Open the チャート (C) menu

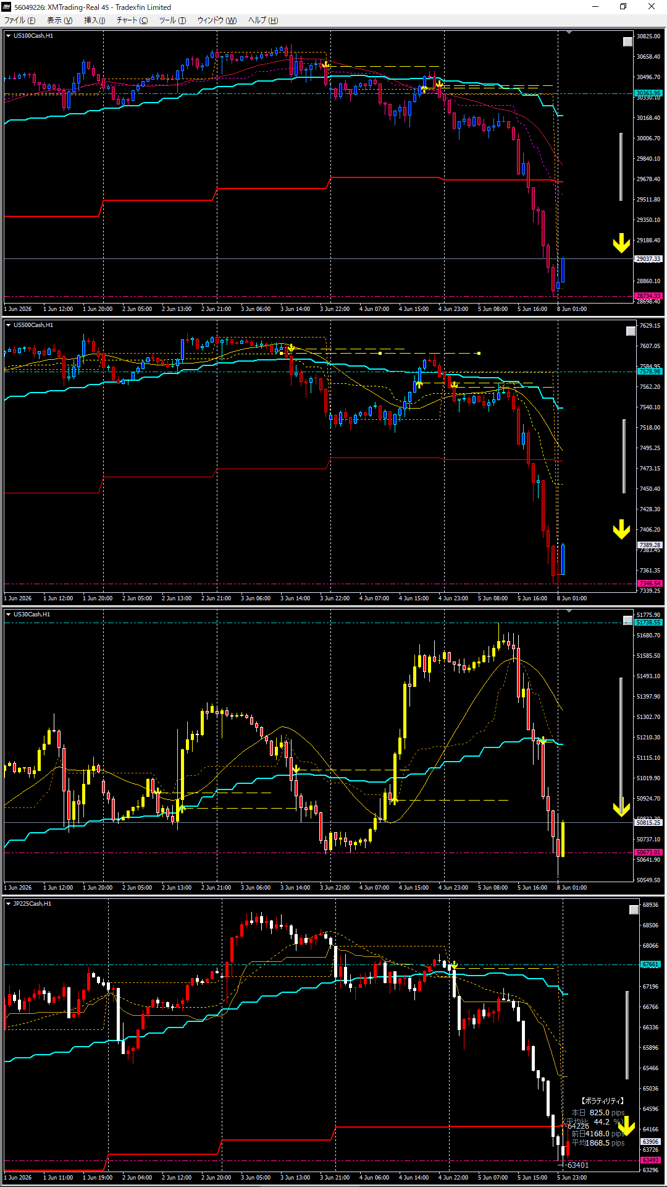pos(132,20)
